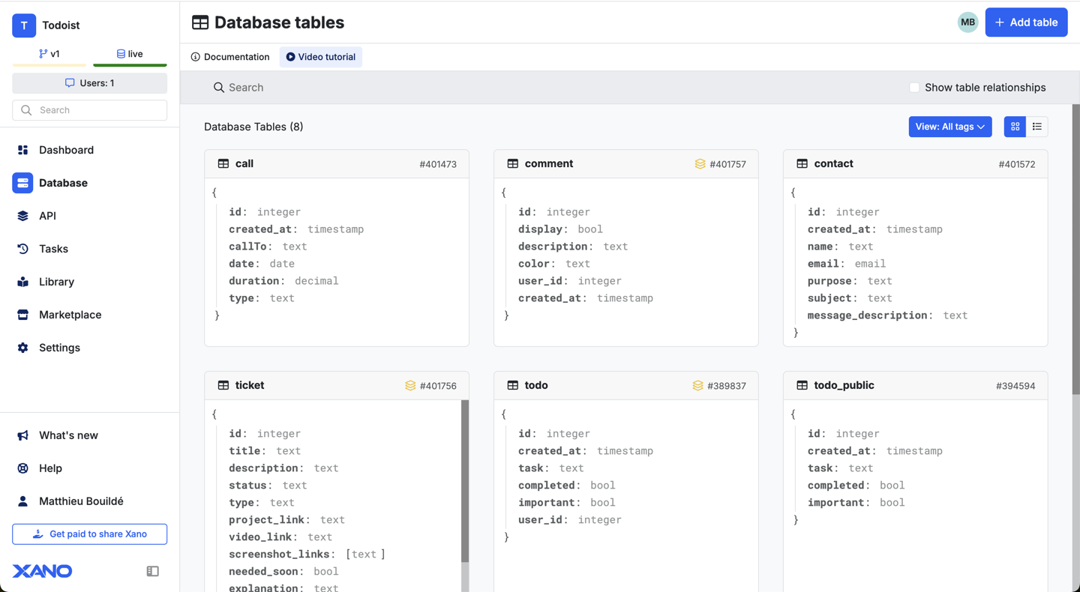Image resolution: width=1080 pixels, height=592 pixels.
Task: Switch to the live data source tab
Action: click(x=130, y=54)
